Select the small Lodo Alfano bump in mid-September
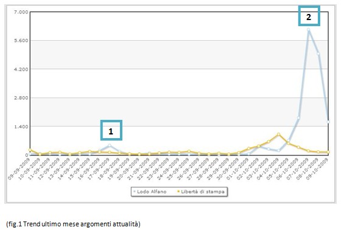This screenshot has width=344, height=230. [x=110, y=145]
